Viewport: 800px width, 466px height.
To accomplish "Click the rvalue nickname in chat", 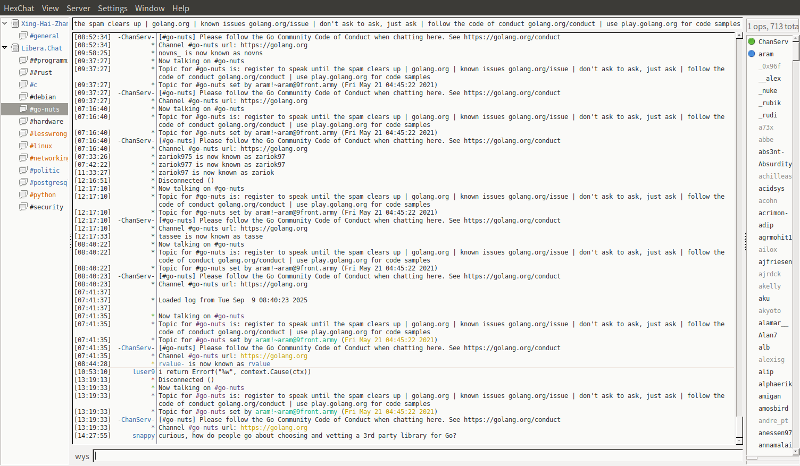I will [259, 364].
